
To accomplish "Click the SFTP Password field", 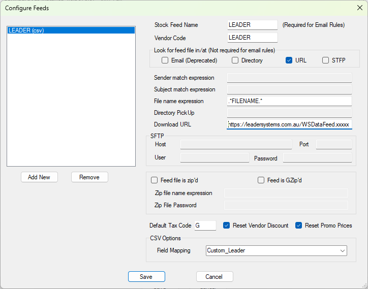I will point(317,157).
